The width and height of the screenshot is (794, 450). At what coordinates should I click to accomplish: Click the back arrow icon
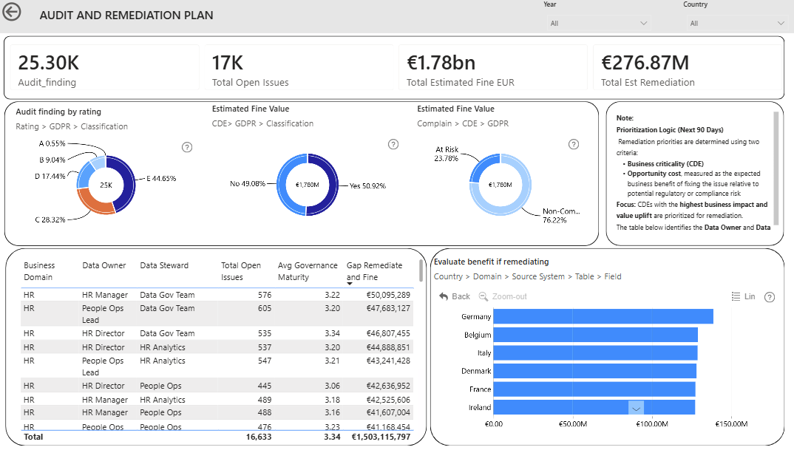(x=12, y=12)
